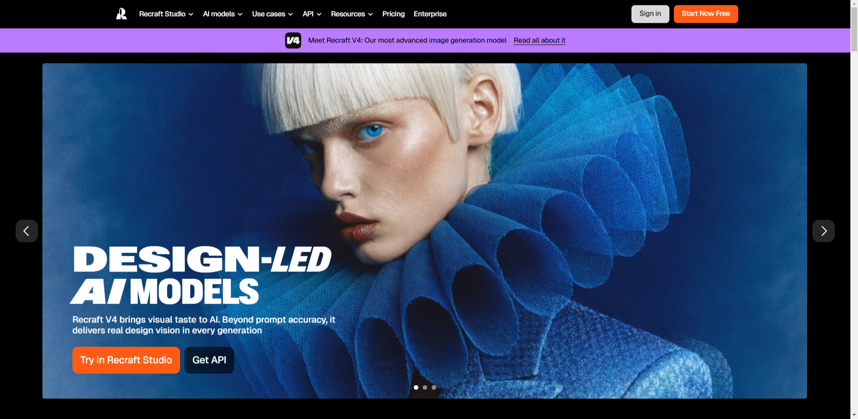The width and height of the screenshot is (858, 419).
Task: Select the second carousel indicator dot
Action: (425, 387)
